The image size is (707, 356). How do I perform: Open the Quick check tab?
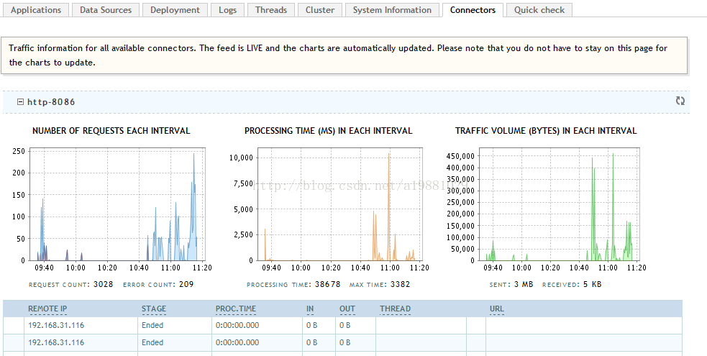pos(539,10)
